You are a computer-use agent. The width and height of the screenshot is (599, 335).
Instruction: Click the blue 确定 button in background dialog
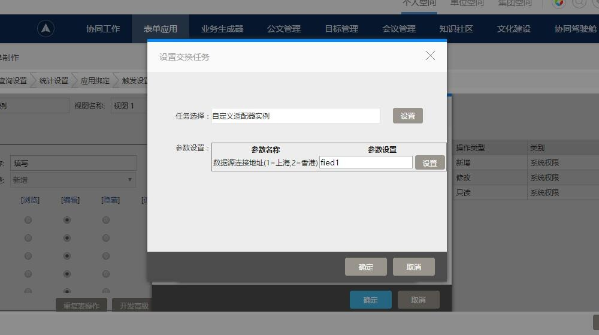[371, 300]
